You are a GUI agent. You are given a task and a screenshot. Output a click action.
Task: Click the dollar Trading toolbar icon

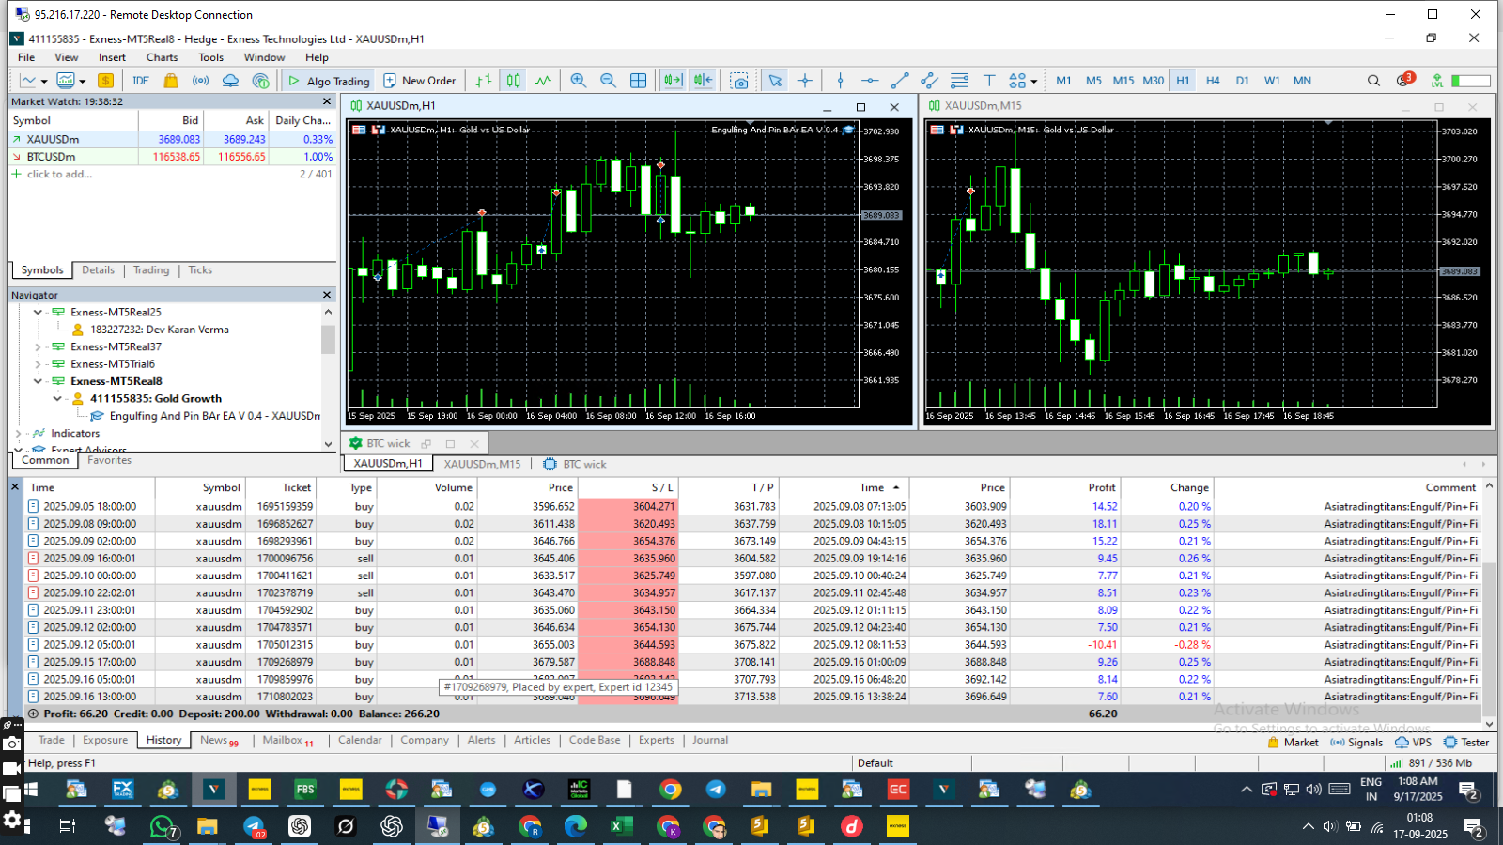pyautogui.click(x=106, y=81)
